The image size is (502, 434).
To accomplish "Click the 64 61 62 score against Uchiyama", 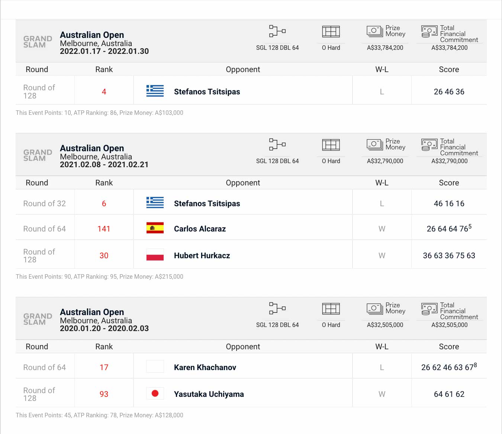I will click(449, 394).
